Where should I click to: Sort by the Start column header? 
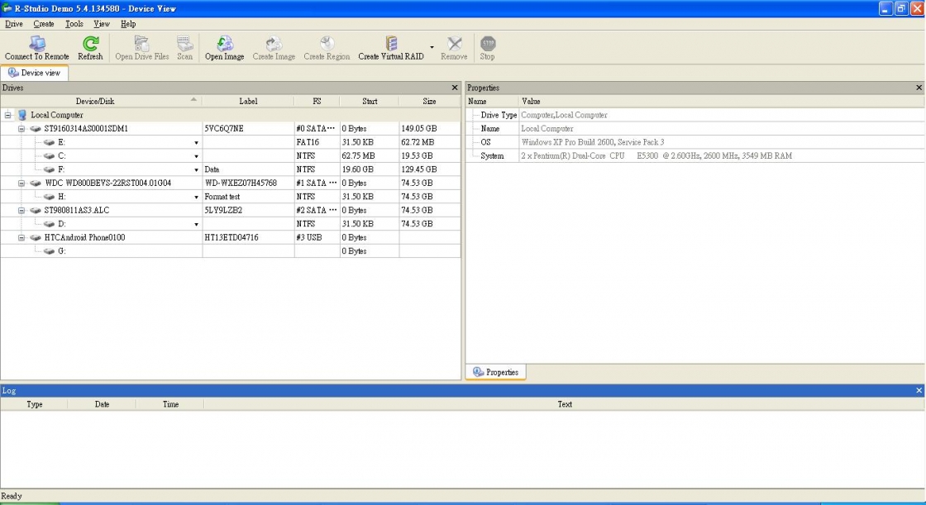pos(370,102)
